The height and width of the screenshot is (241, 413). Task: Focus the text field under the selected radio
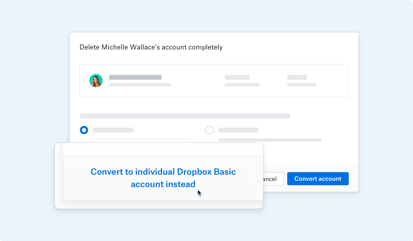(x=142, y=140)
